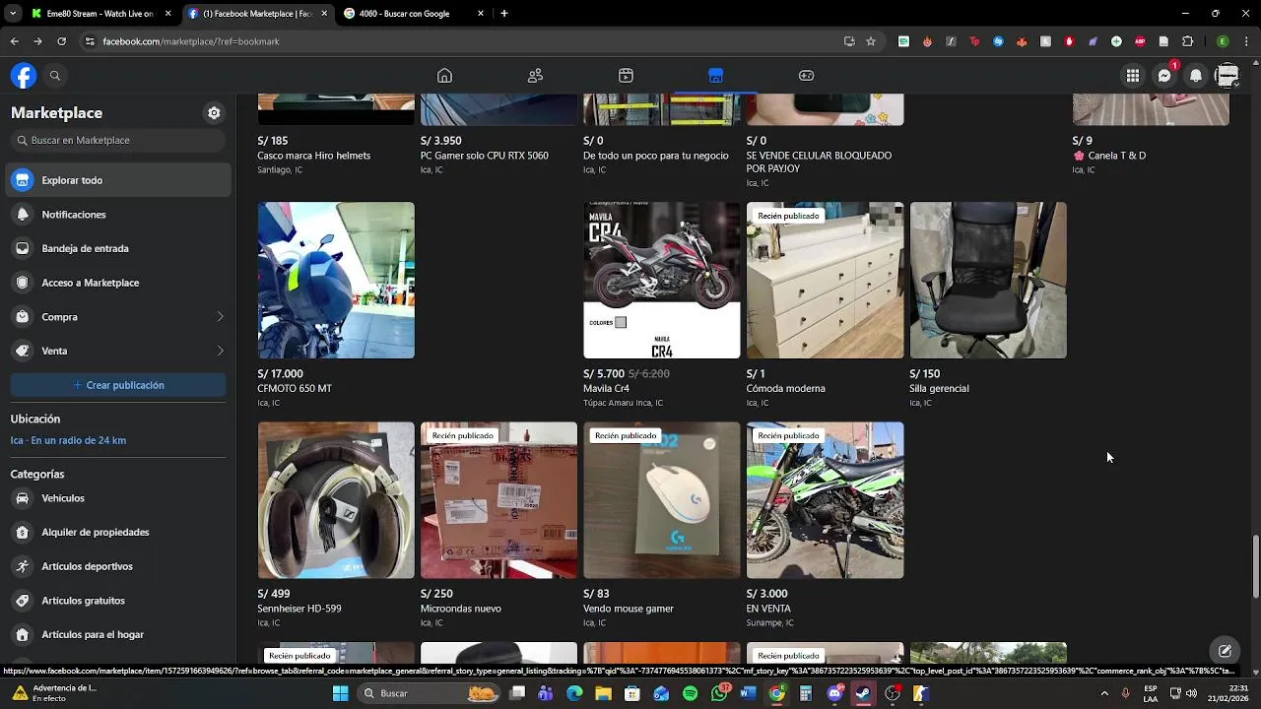Select Explorar todo in the sidebar

120,180
